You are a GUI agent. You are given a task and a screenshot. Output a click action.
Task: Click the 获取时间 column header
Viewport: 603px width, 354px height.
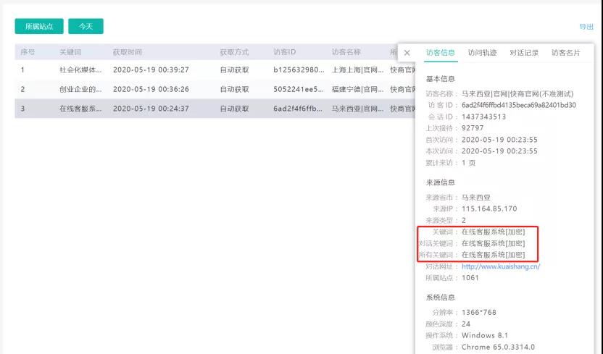tap(128, 52)
